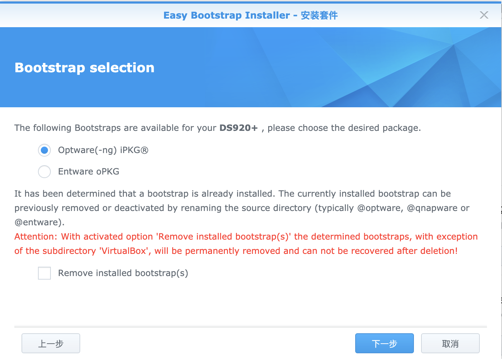Click the 'Optware(-ng) iPKG®' label text
This screenshot has width=502, height=359.
[x=103, y=150]
